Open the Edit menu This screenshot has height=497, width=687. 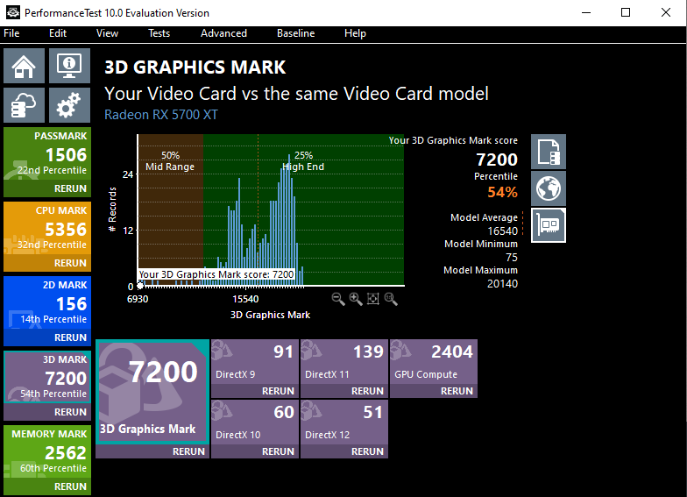coord(58,33)
